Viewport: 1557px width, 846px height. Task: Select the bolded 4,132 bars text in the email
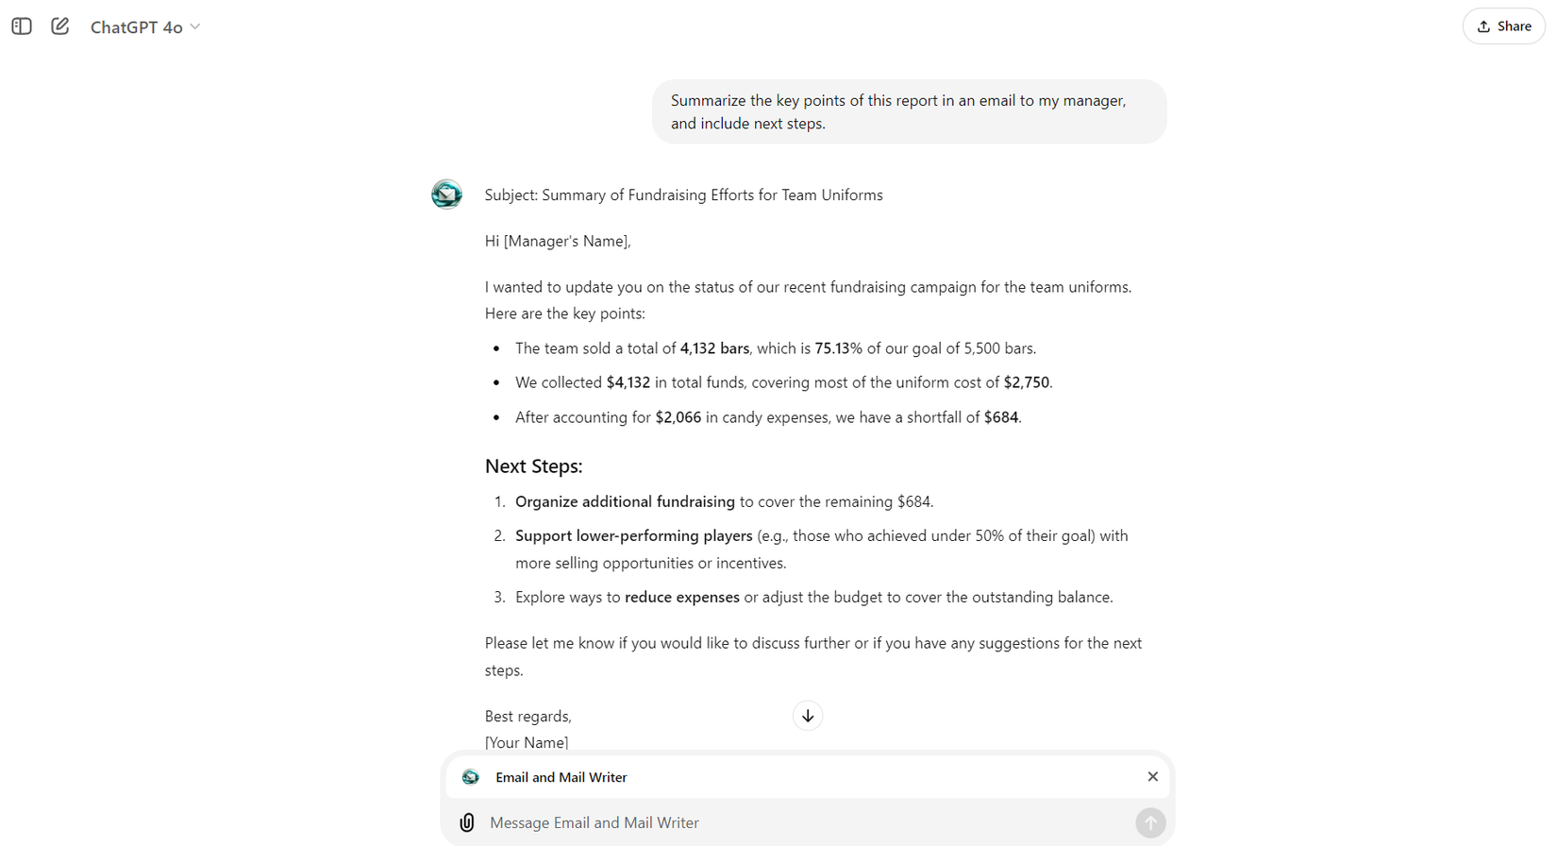click(x=714, y=347)
